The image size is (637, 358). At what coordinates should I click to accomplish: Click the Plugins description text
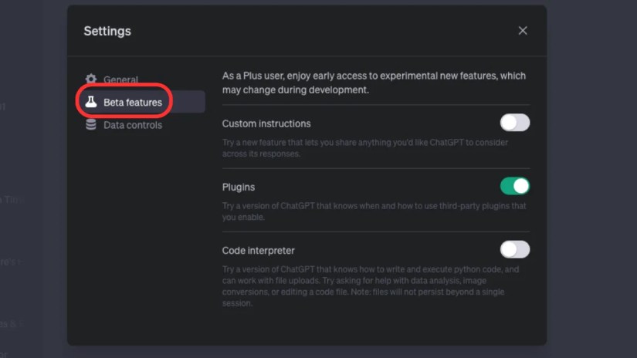point(374,211)
